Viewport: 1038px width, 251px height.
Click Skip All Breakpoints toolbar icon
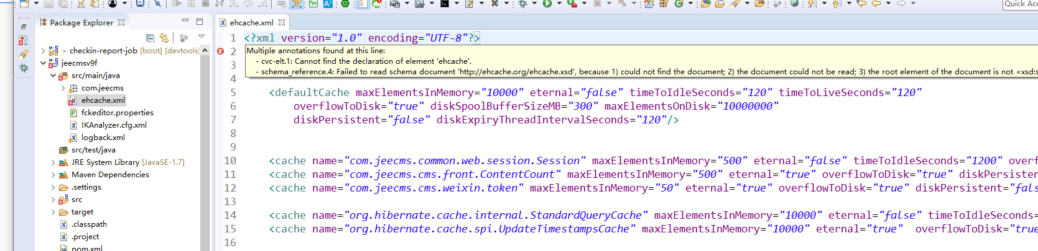[x=158, y=4]
